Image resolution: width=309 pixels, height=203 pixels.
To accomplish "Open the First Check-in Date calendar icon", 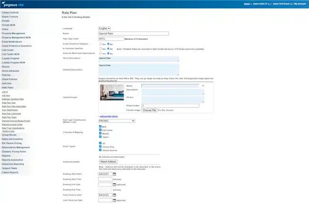I will tap(114, 195).
